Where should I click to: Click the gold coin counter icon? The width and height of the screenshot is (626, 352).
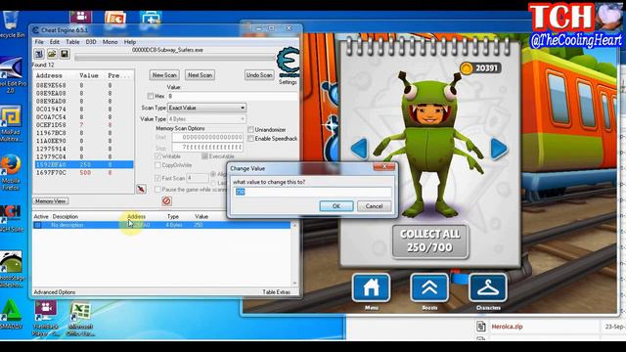(466, 68)
